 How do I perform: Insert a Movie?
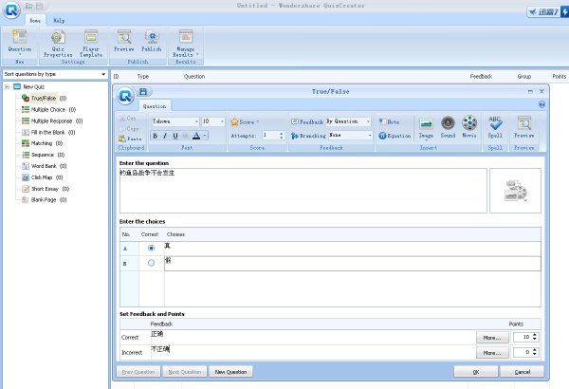[469, 127]
